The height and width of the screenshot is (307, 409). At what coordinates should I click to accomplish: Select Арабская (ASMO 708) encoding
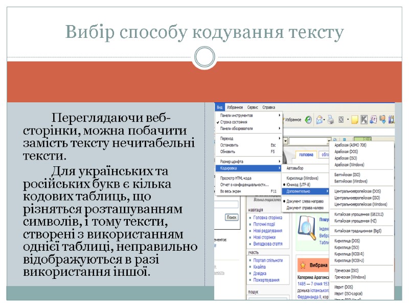[x=361, y=145]
